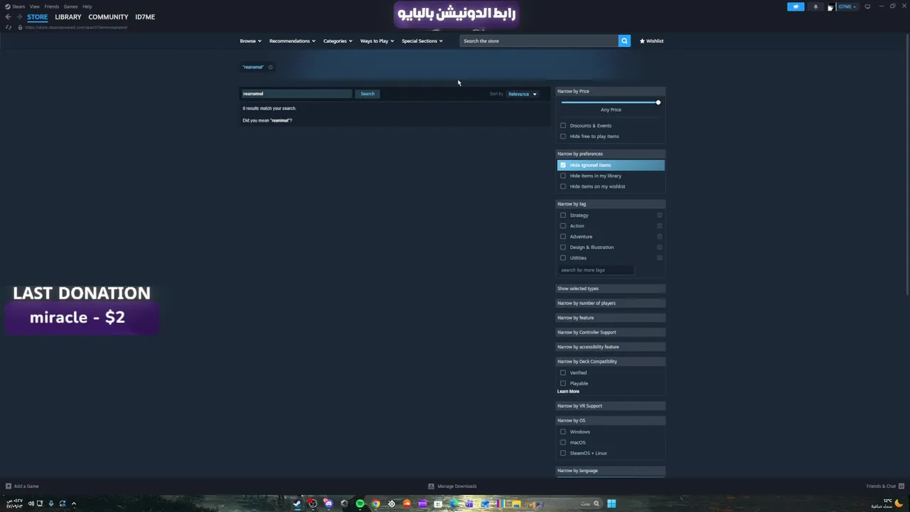Click the "reanimal" suggestion link
This screenshot has height=512, width=910.
point(280,120)
